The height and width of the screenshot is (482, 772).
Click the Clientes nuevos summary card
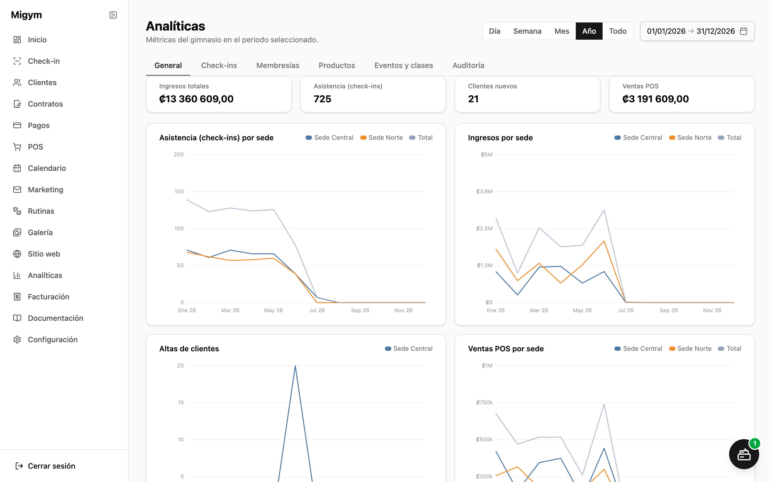pos(527,94)
